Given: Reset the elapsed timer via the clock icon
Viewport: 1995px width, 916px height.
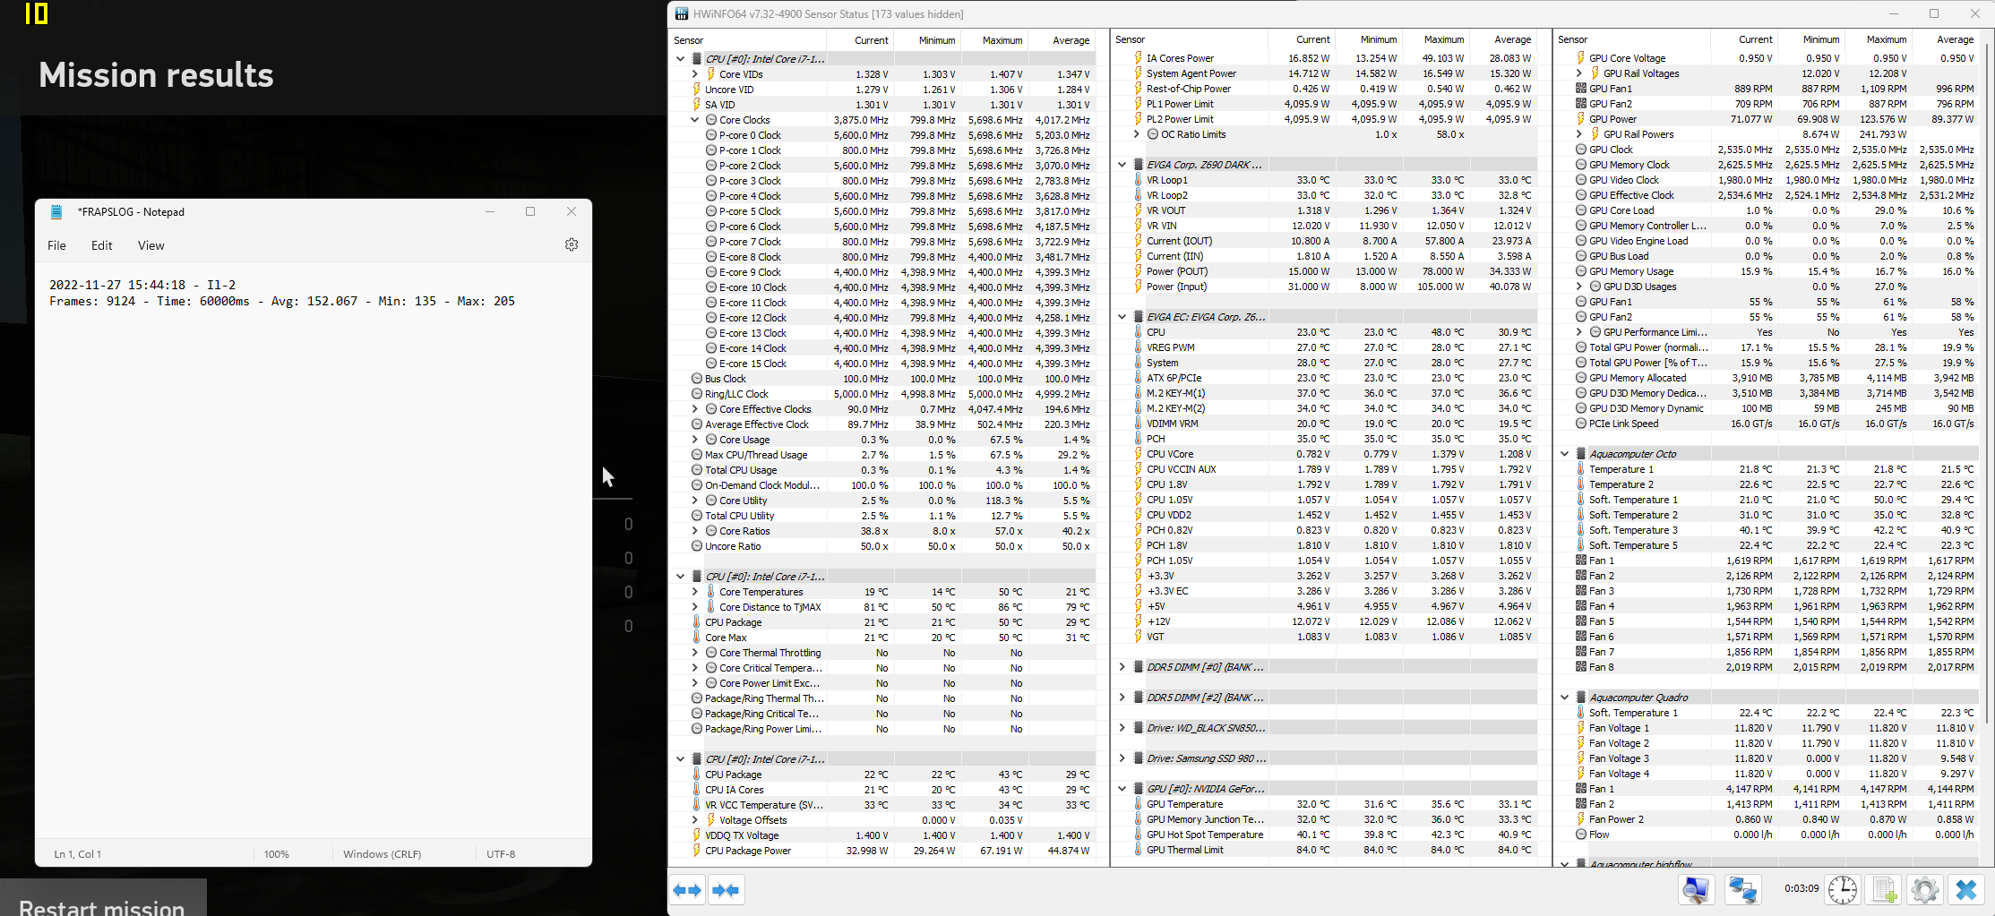Looking at the screenshot, I should coord(1842,890).
